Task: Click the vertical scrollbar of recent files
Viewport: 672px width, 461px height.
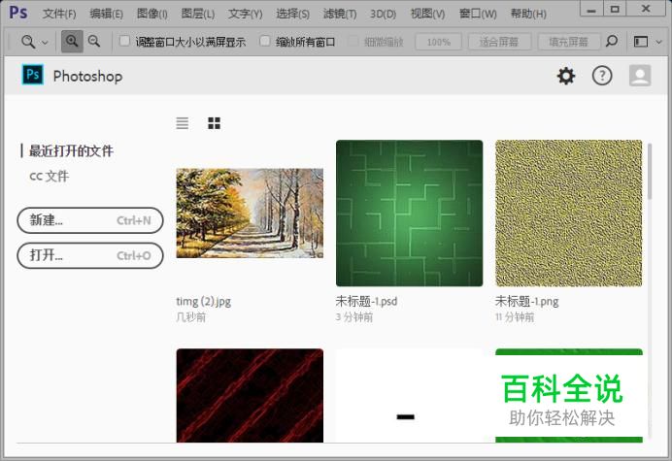Action: [650, 172]
